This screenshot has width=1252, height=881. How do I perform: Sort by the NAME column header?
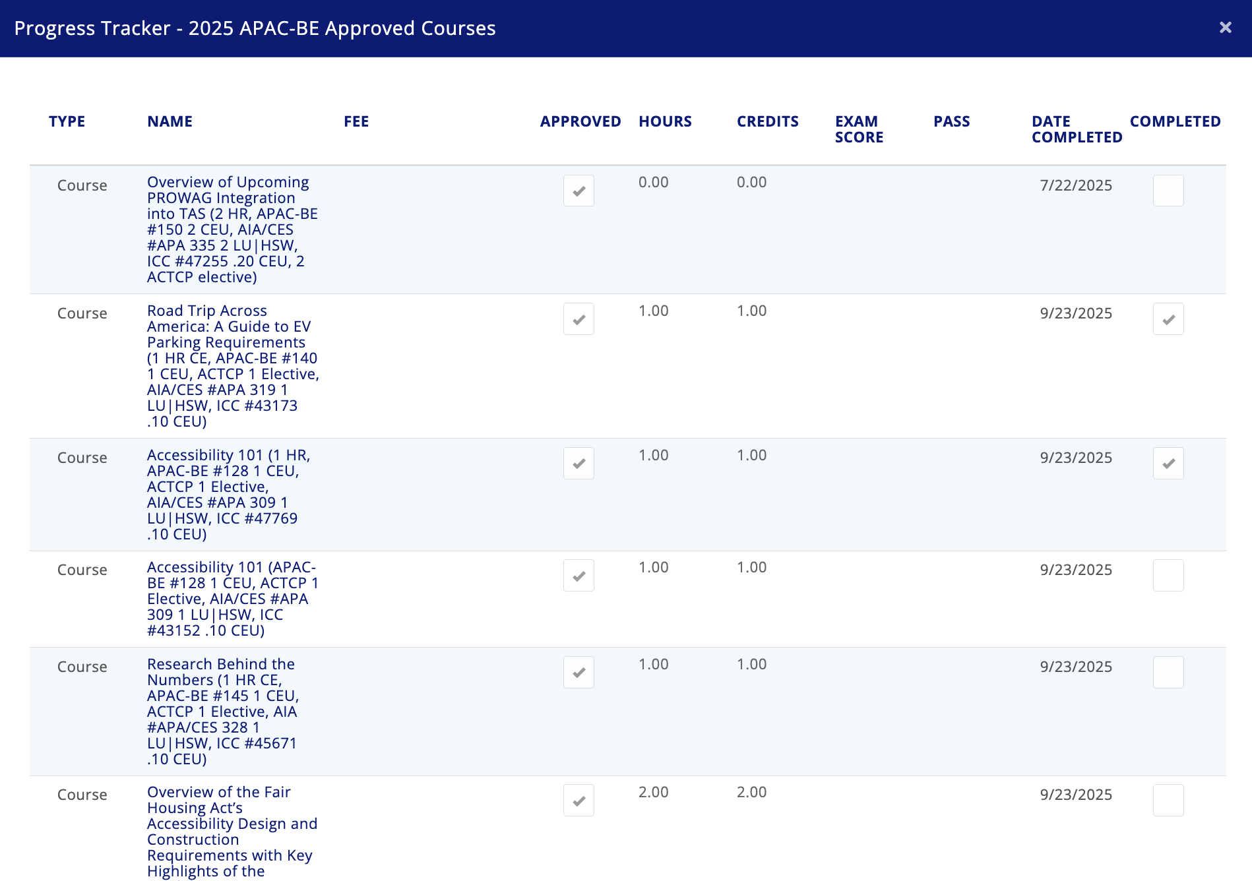pyautogui.click(x=170, y=121)
